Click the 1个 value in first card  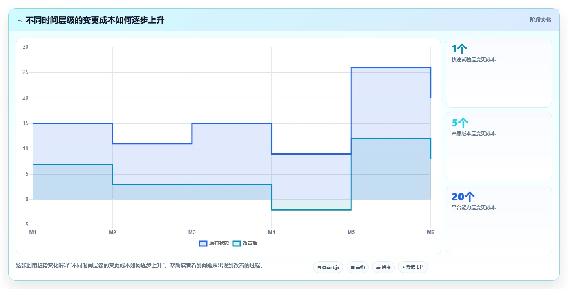459,49
